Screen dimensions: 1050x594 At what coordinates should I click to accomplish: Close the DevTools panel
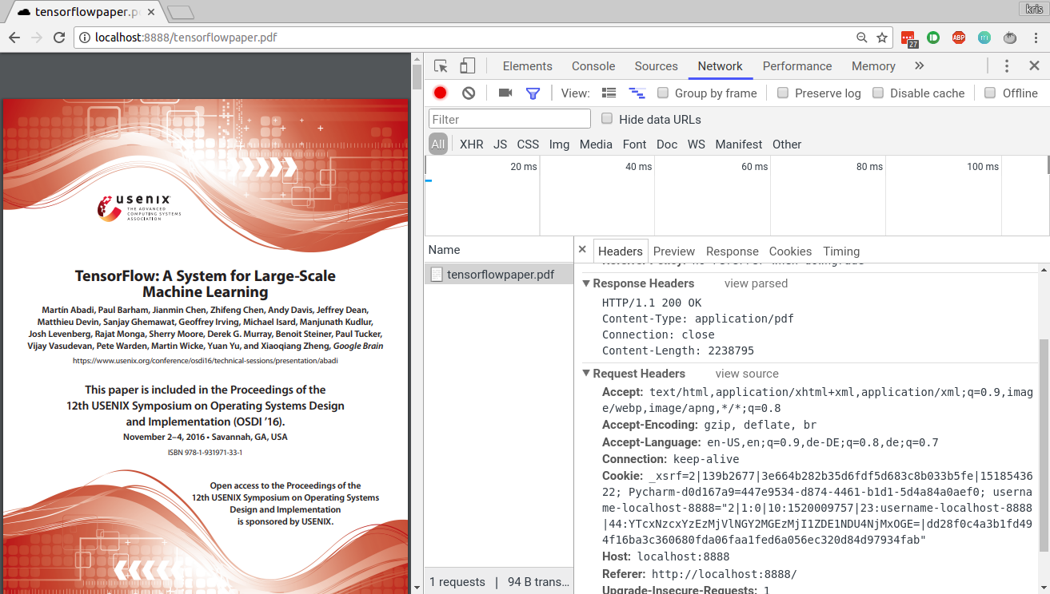click(1034, 66)
